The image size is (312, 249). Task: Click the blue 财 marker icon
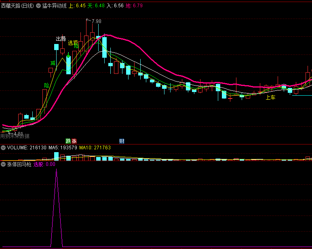[x=122, y=141]
